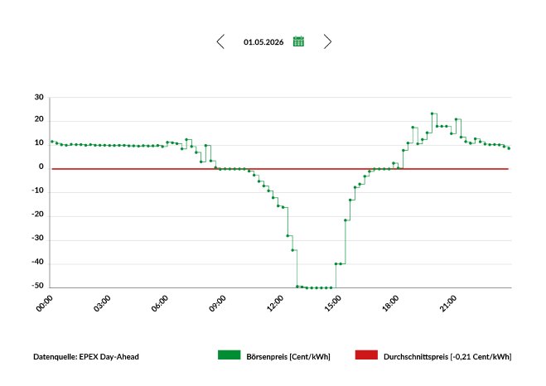Click the 06:00 x-axis label
Screen dimensions: 546x386
click(x=160, y=303)
